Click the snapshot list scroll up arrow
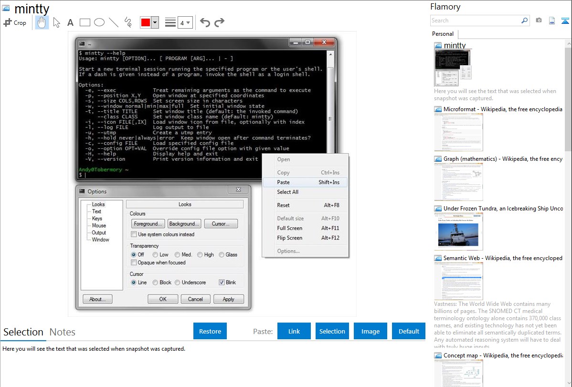The image size is (572, 387). [568, 44]
